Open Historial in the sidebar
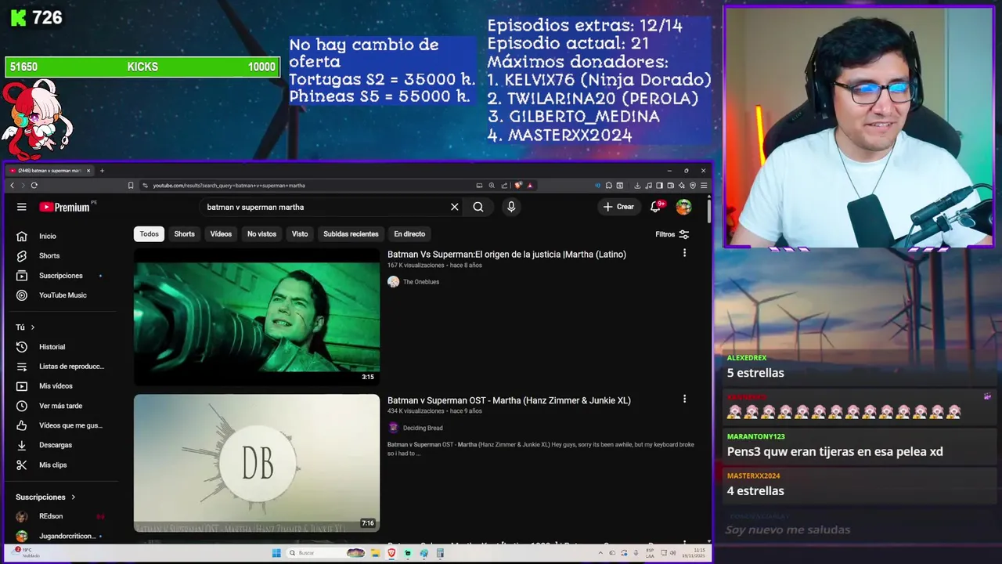 (52, 347)
